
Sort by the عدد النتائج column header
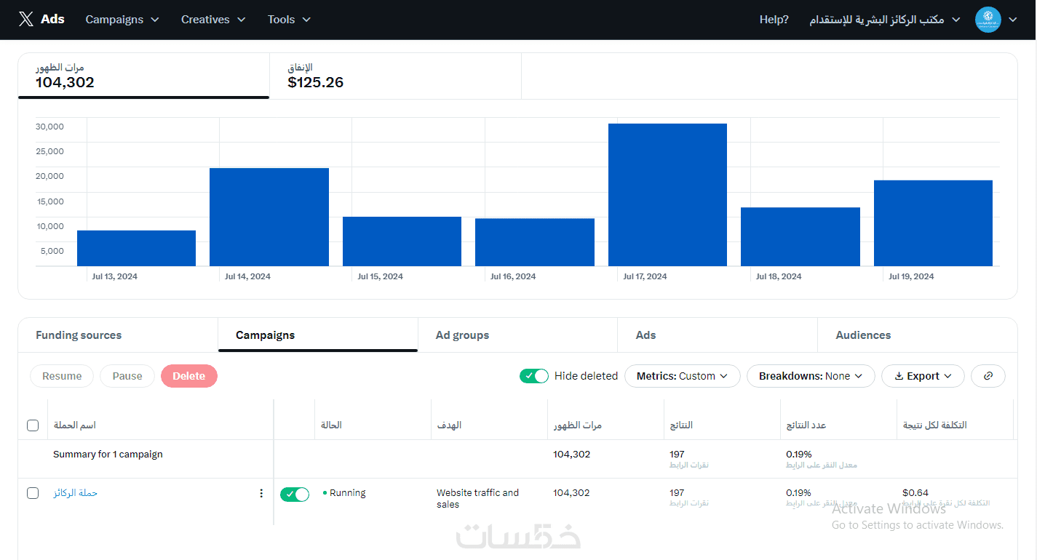click(x=806, y=425)
